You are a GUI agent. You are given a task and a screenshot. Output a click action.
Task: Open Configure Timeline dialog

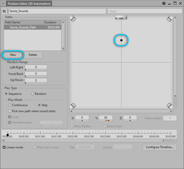(159, 147)
